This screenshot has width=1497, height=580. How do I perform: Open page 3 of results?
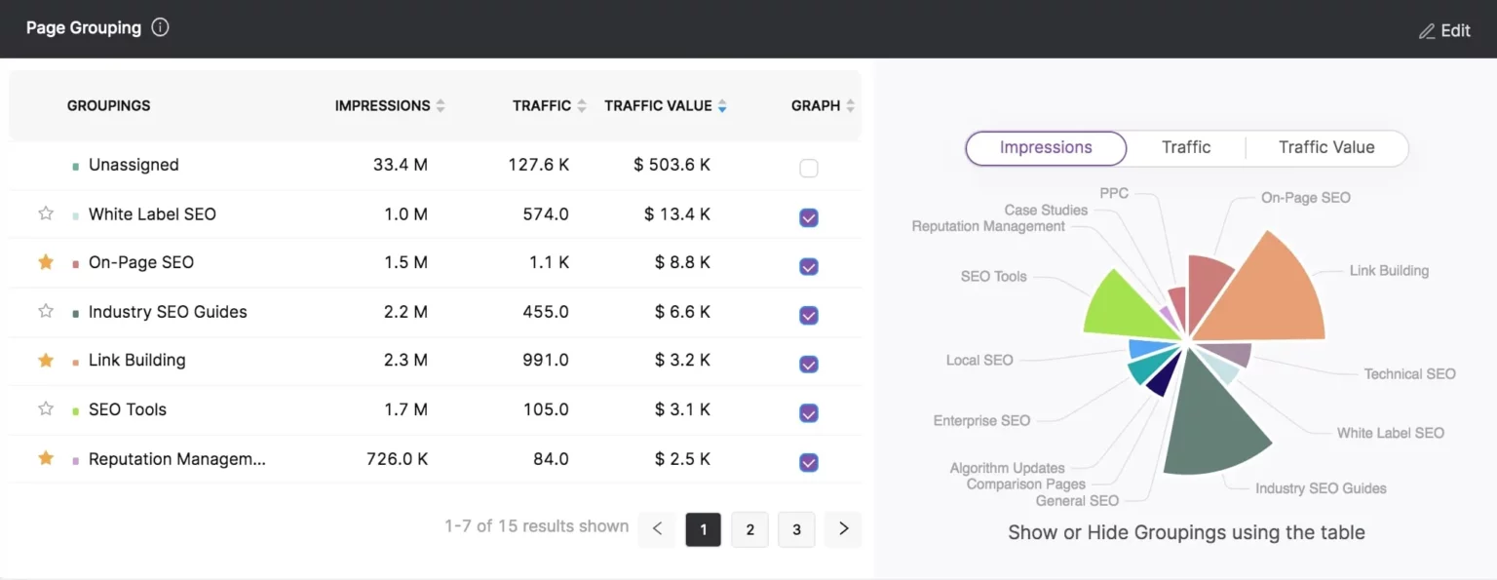click(x=796, y=529)
